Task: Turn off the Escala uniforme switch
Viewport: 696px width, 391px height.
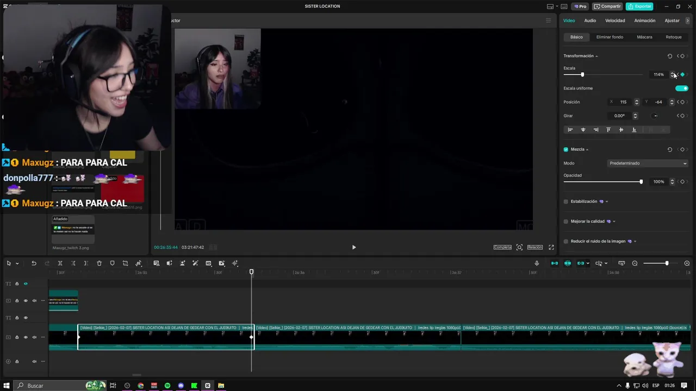Action: tap(682, 88)
